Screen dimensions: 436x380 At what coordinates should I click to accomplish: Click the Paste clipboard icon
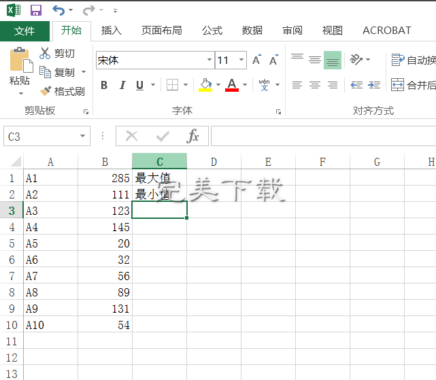click(21, 60)
